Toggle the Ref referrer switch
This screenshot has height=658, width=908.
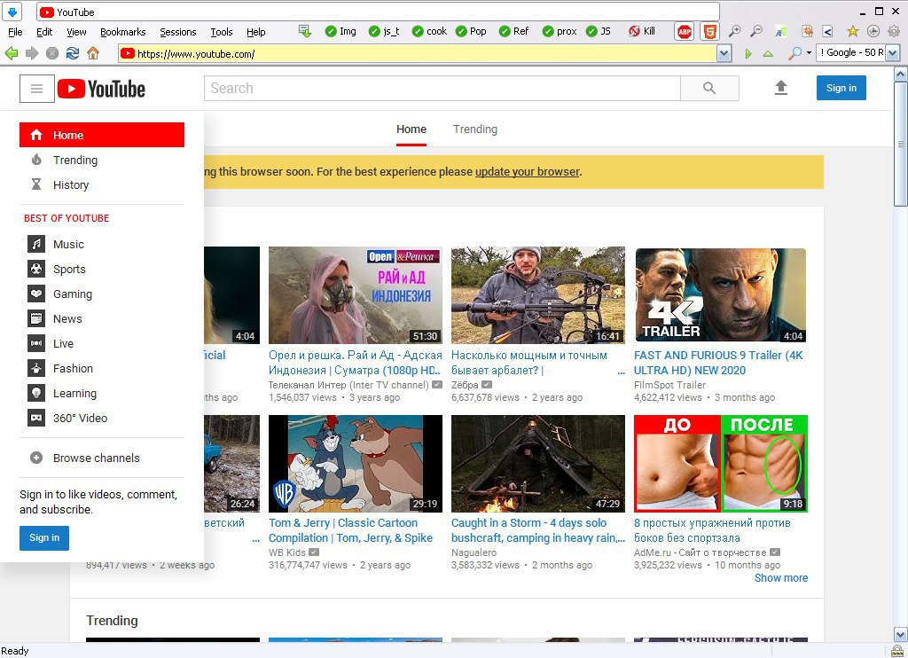pos(513,31)
